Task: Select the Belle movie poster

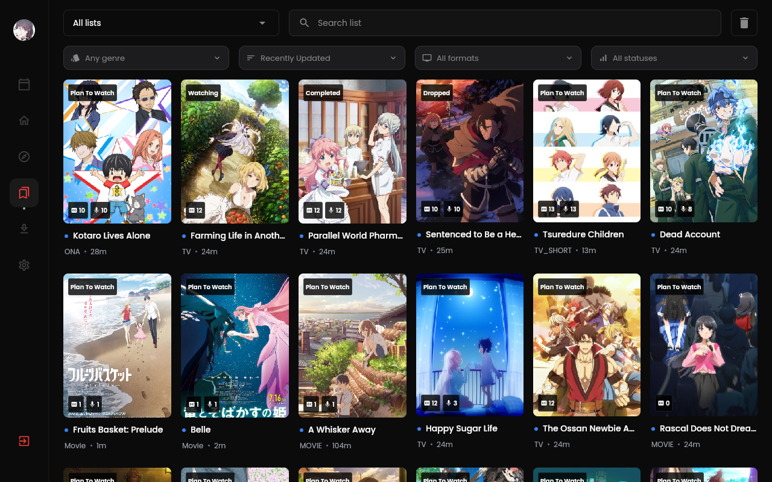Action: [235, 345]
